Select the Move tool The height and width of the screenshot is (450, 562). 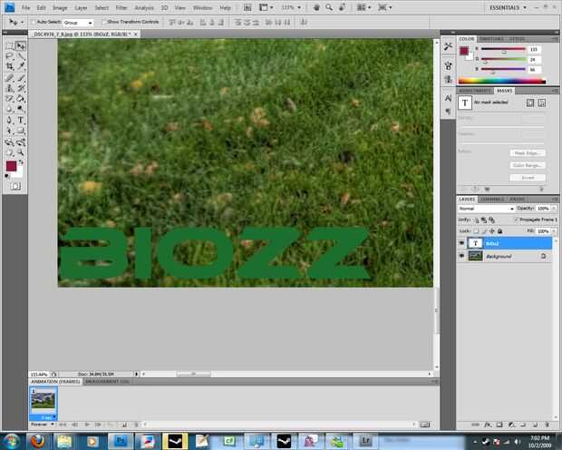pyautogui.click(x=21, y=46)
